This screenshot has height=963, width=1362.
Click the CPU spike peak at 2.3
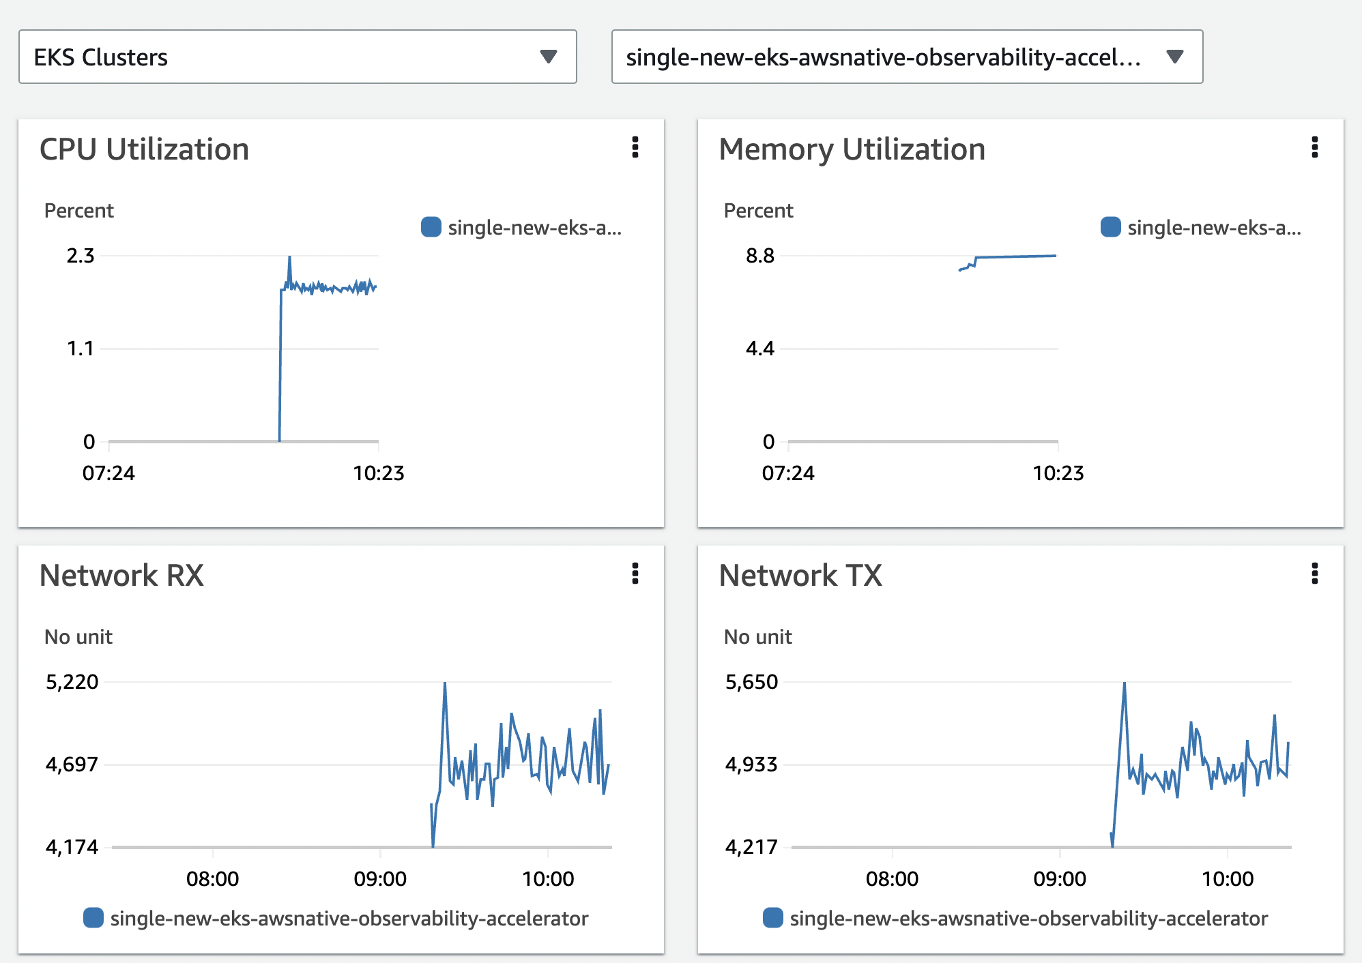tap(289, 258)
